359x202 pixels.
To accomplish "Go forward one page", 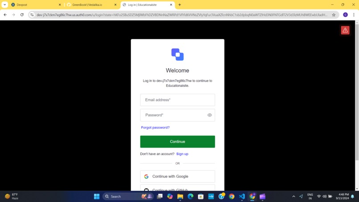I will [13, 15].
